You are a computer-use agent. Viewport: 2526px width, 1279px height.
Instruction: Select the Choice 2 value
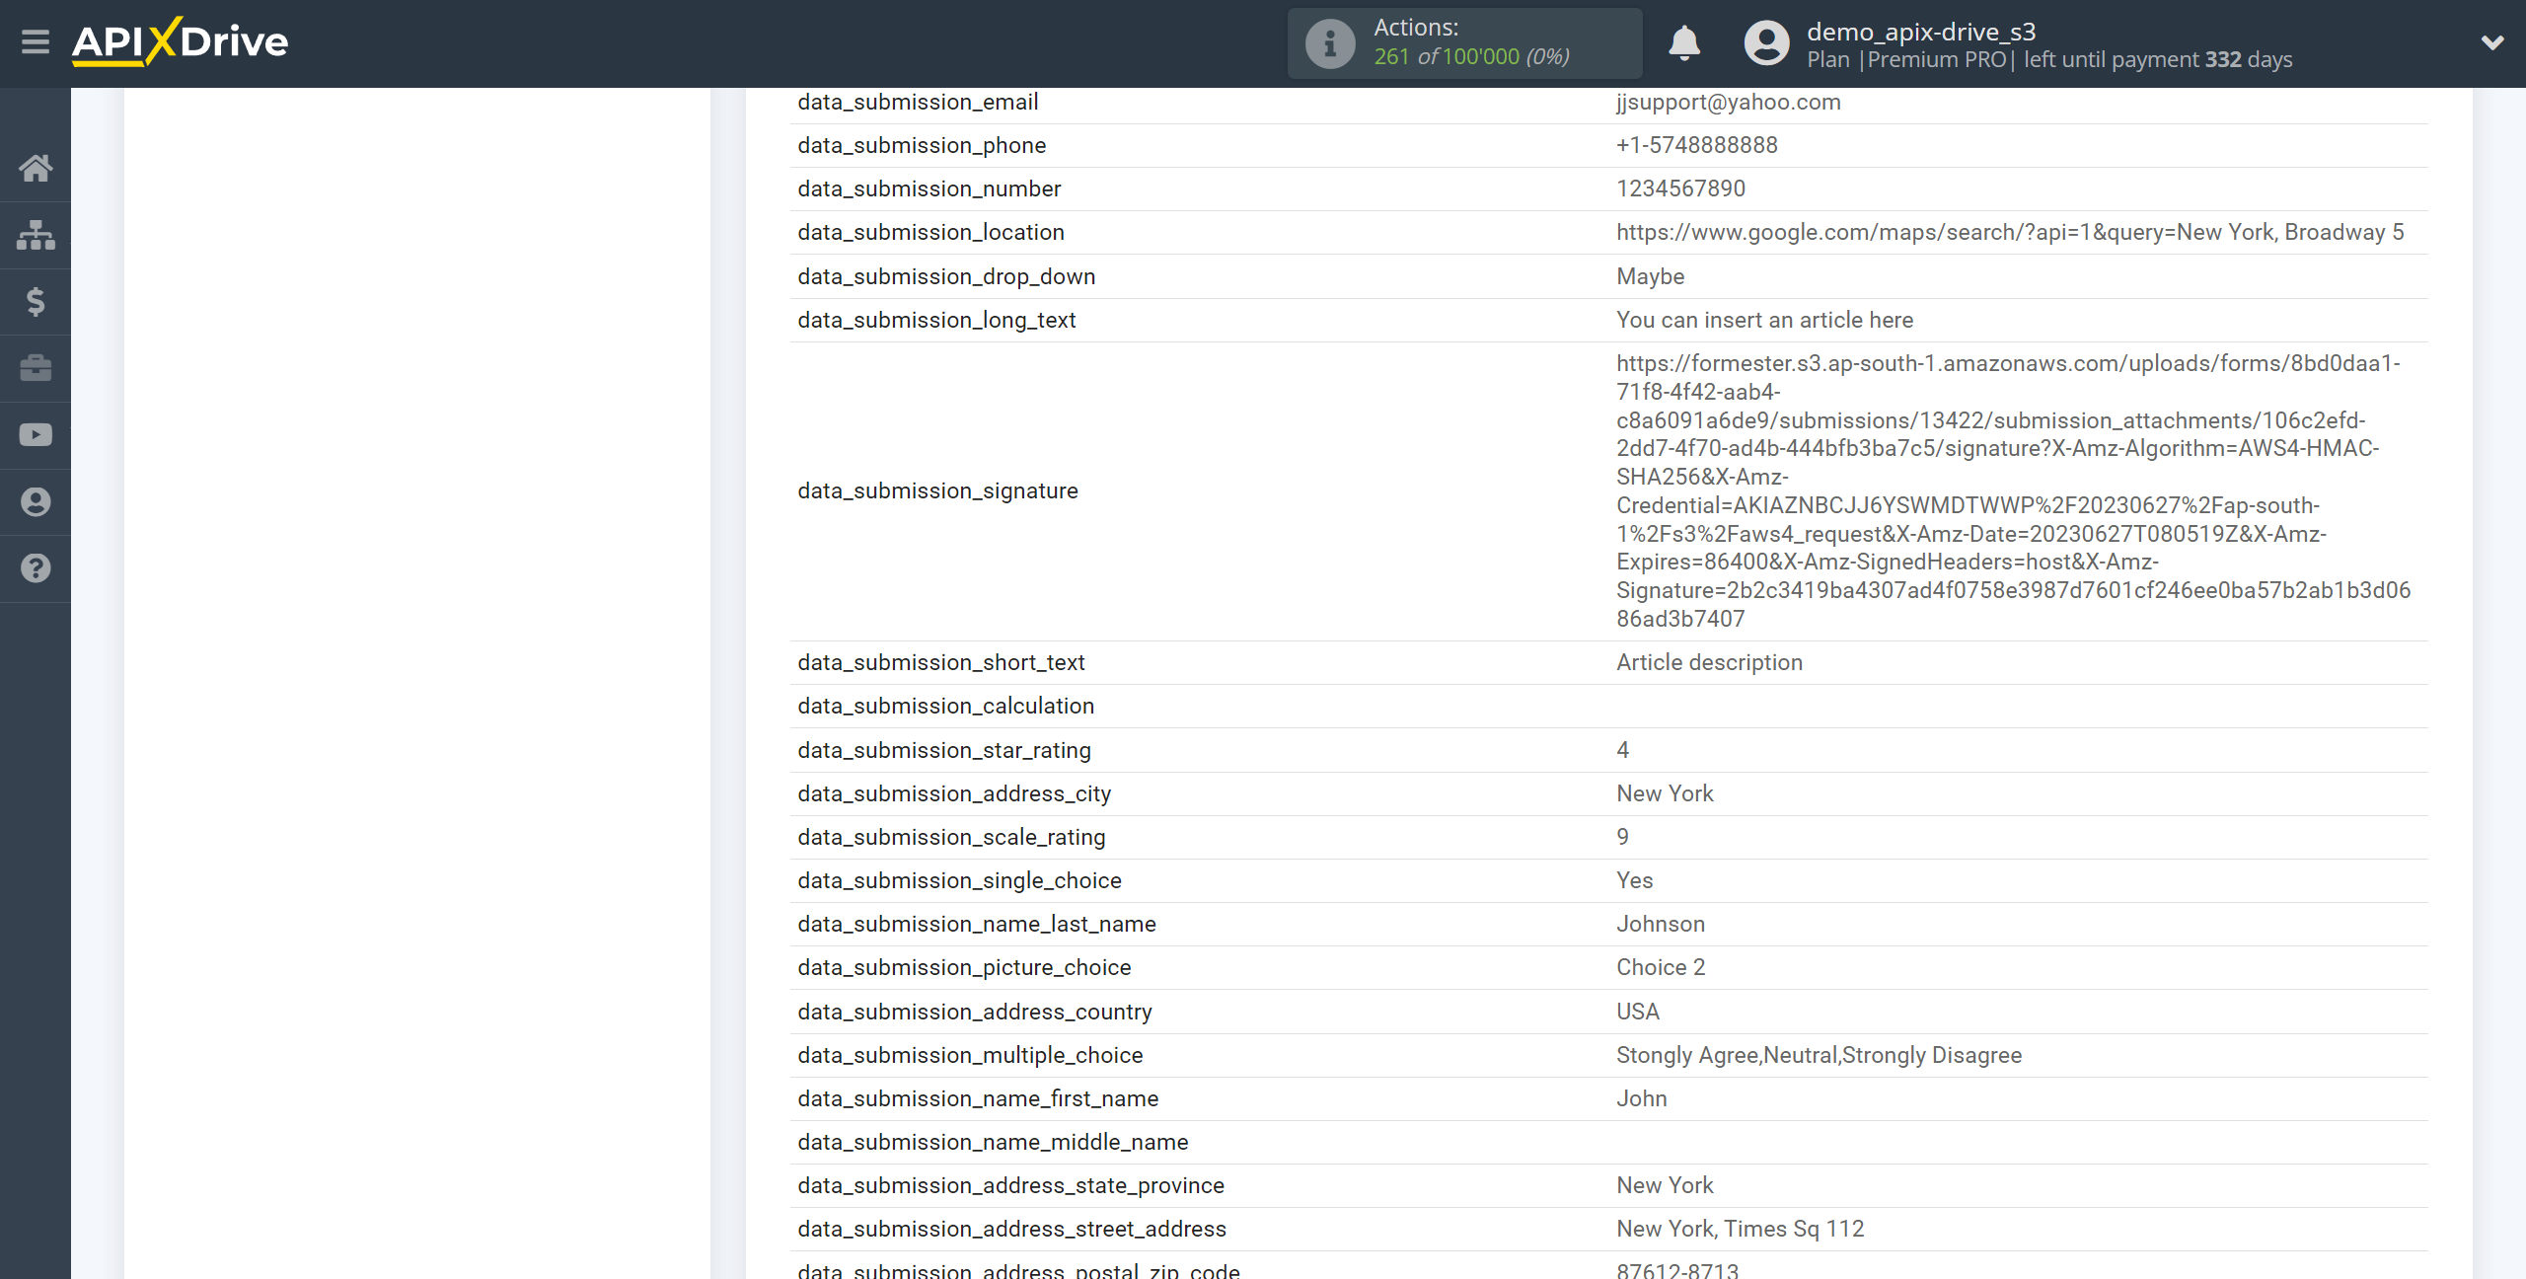click(1661, 967)
